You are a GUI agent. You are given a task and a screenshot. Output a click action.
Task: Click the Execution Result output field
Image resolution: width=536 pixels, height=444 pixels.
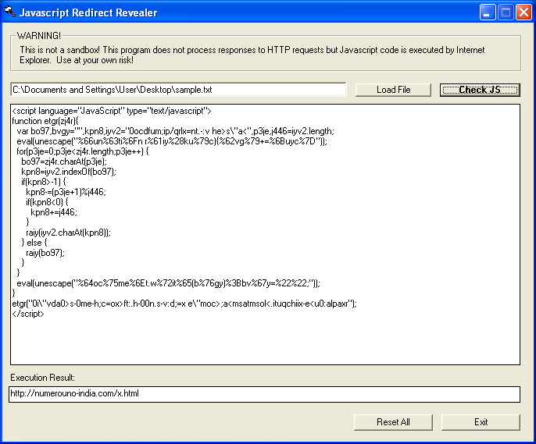[x=264, y=394]
